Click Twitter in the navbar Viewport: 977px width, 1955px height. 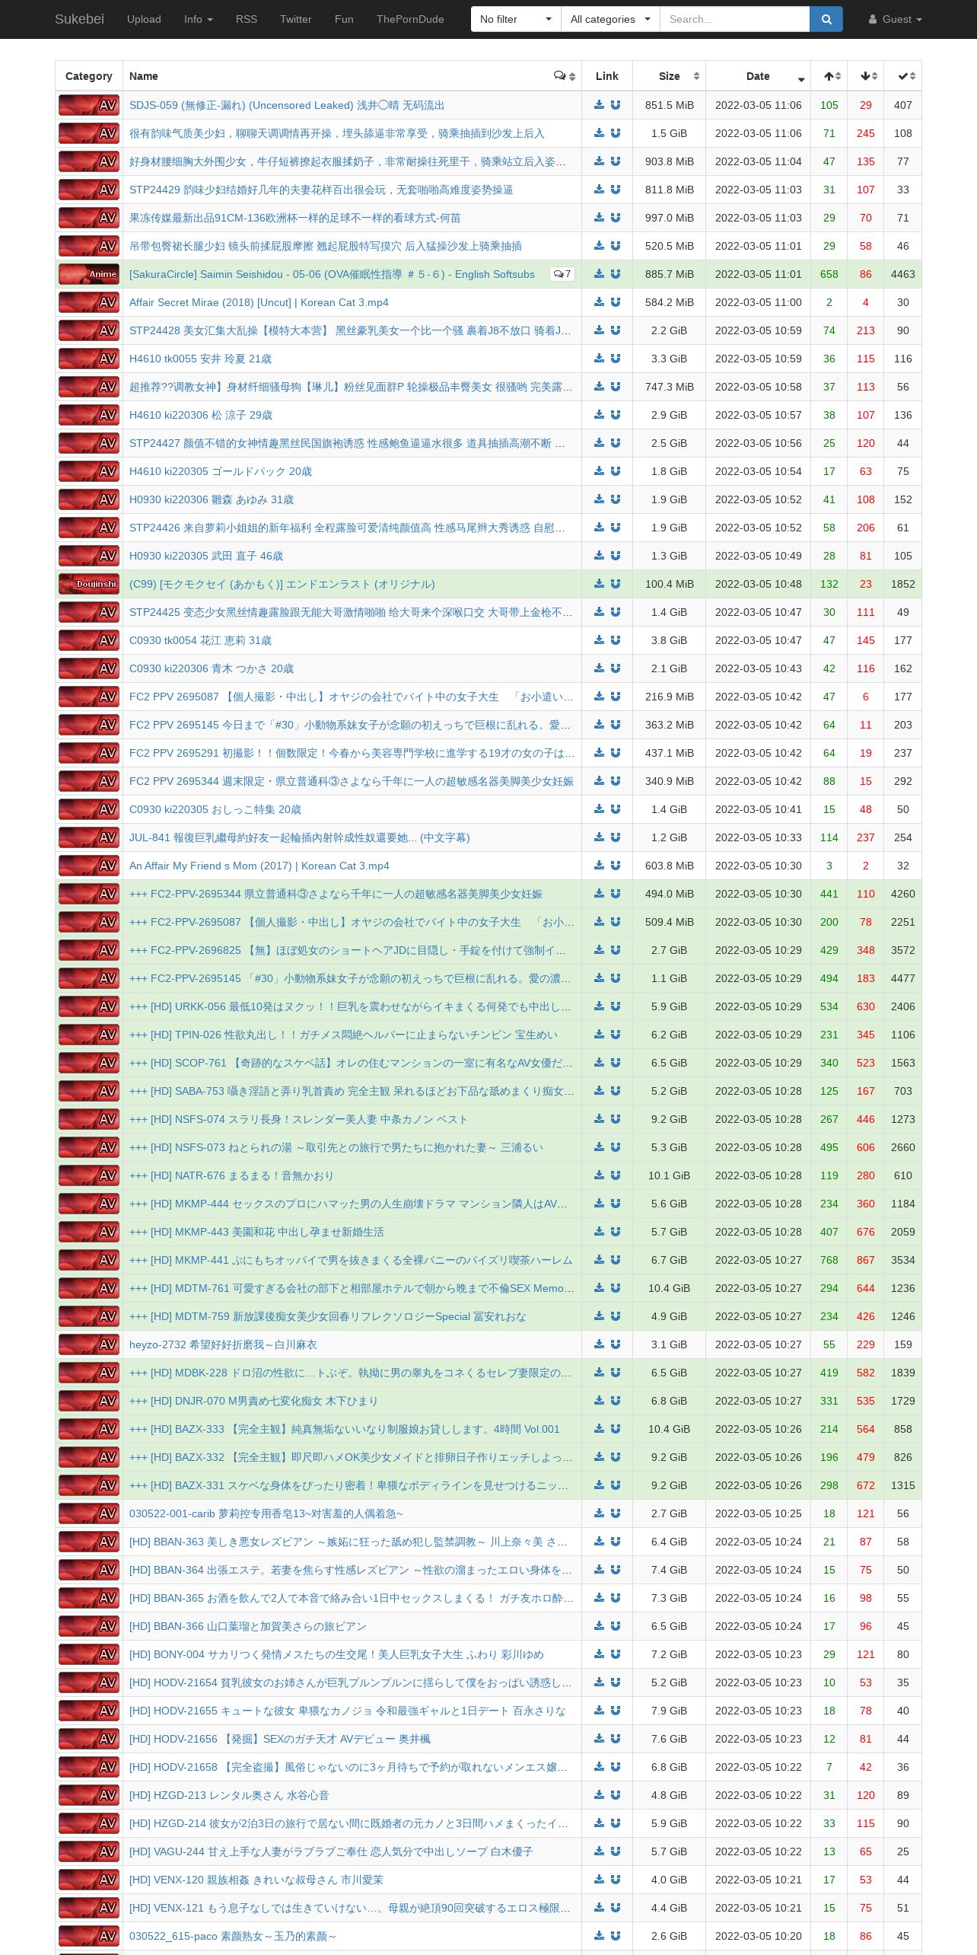tap(296, 19)
